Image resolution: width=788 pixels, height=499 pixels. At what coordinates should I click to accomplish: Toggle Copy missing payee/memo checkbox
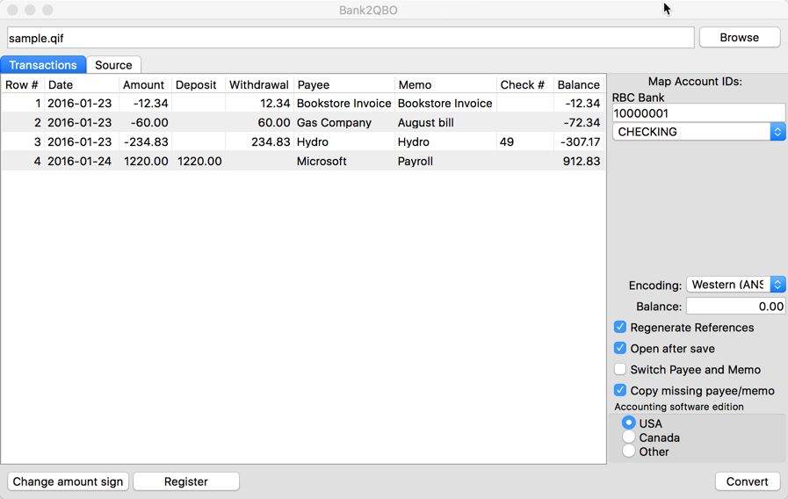620,390
